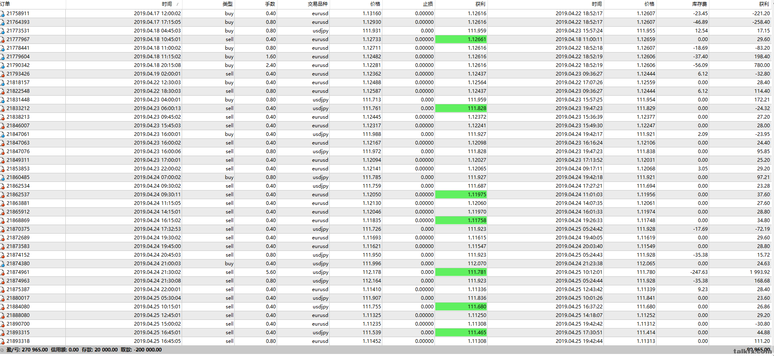
Task: Select the row icon for order 21833212
Action: point(2,108)
